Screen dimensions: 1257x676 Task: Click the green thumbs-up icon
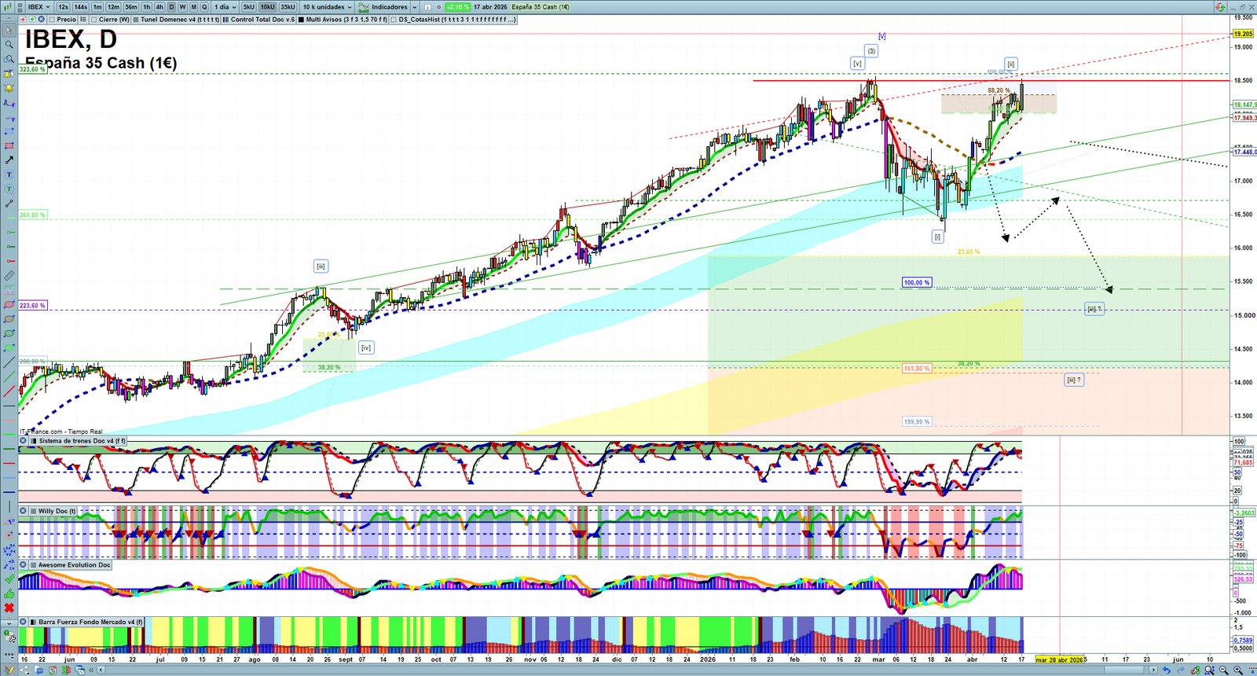(9, 593)
